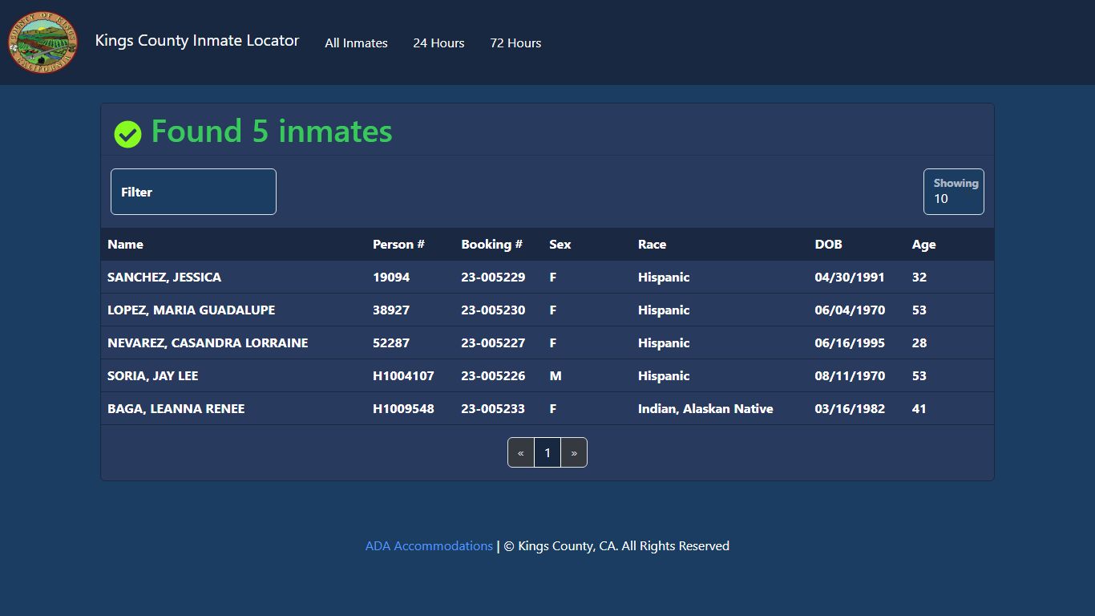1095x616 pixels.
Task: Click age value 41
Action: (919, 409)
